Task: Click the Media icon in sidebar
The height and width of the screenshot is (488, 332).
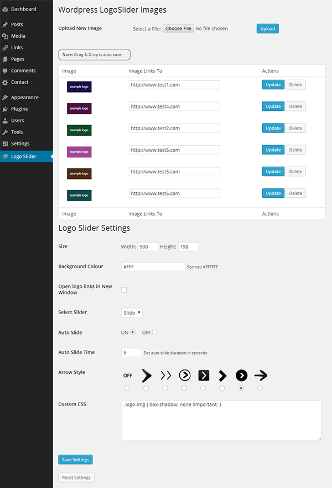Action: [x=5, y=37]
